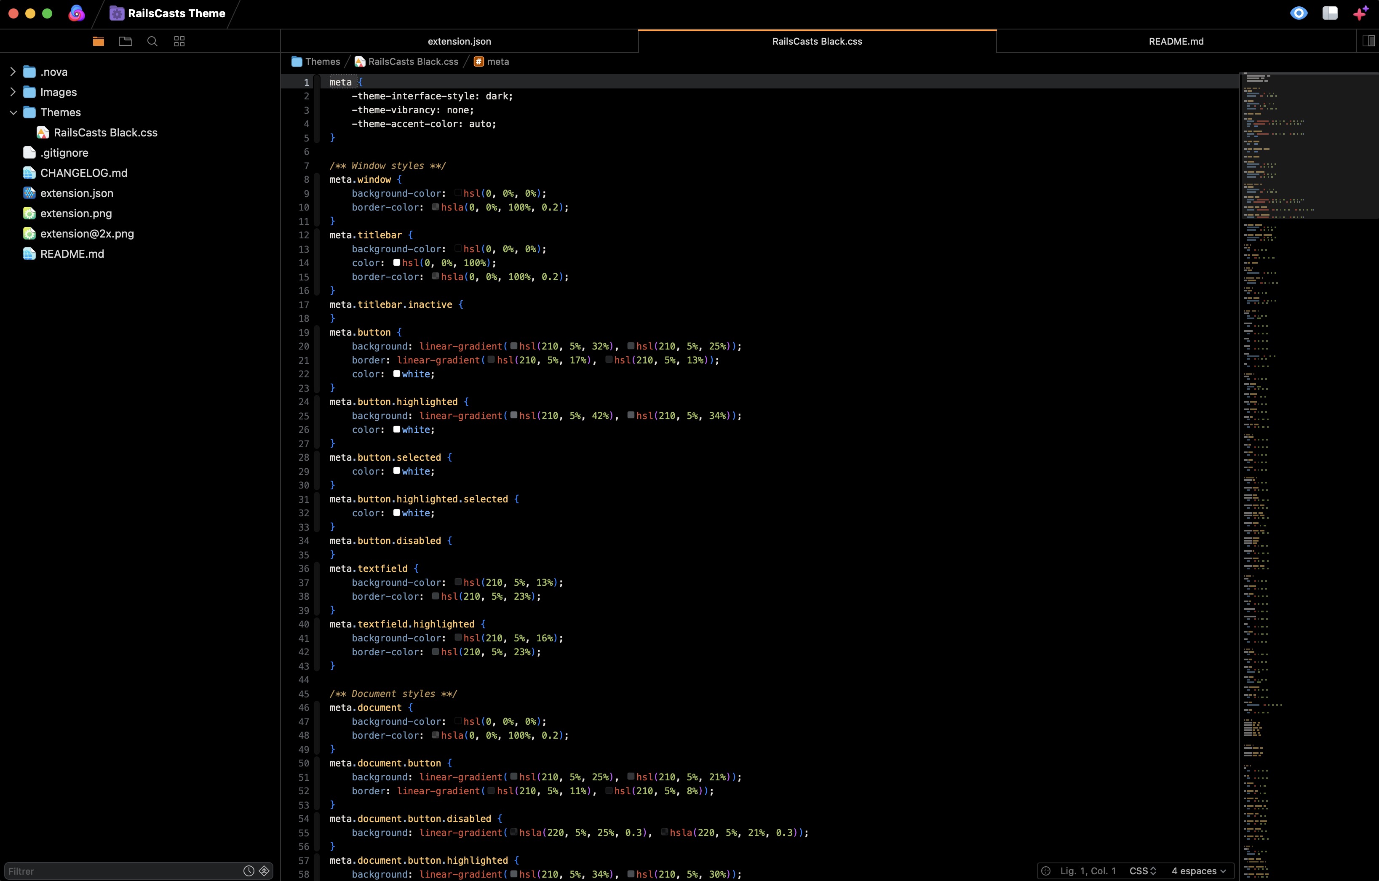Screen dimensions: 1379x881
Task: Toggle the layout panel icon in the titlebar
Action: 1330,13
